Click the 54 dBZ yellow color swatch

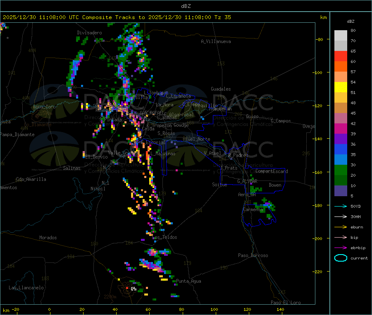coord(341,87)
